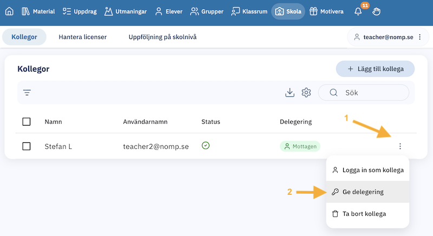Open notifications bell with 11 badge
Viewport: 433px width, 236px height.
coord(358,11)
